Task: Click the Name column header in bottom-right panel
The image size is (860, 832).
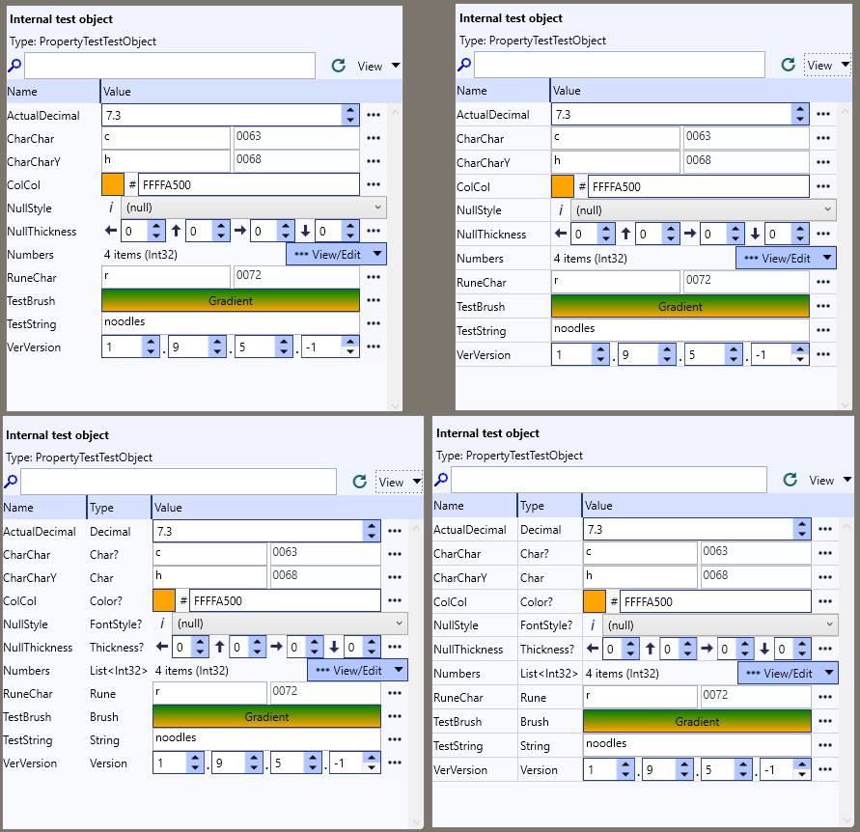Action: click(x=475, y=506)
